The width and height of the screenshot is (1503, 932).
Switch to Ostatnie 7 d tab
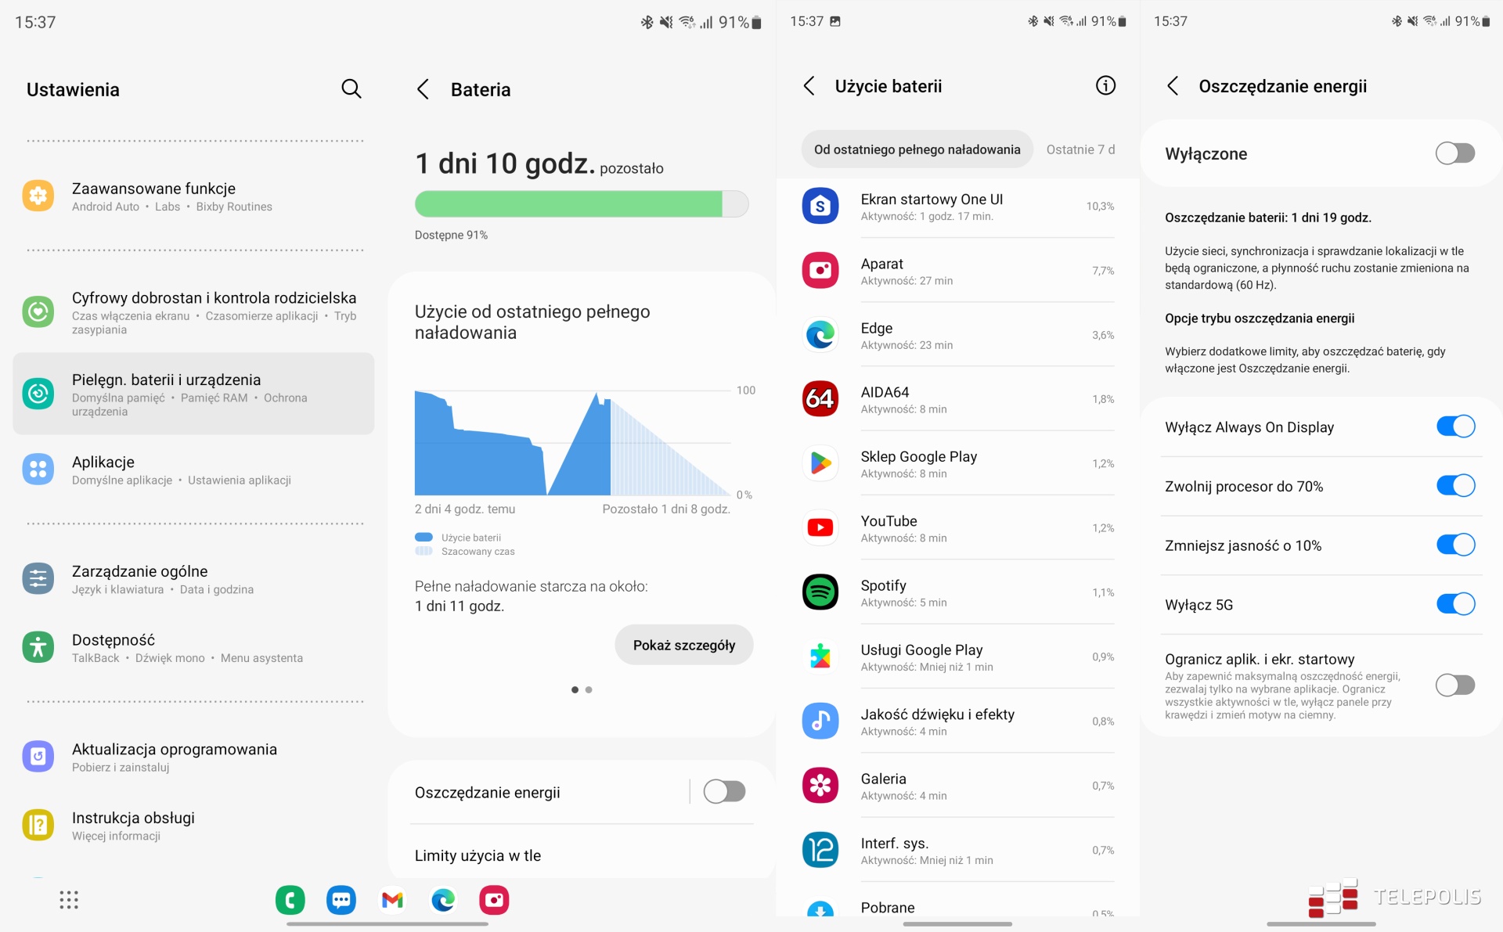(1080, 149)
